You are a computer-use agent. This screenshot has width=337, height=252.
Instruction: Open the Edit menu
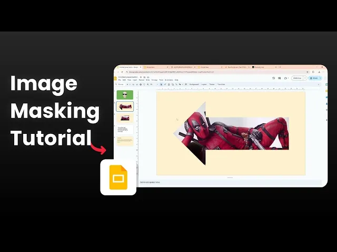tap(124, 80)
